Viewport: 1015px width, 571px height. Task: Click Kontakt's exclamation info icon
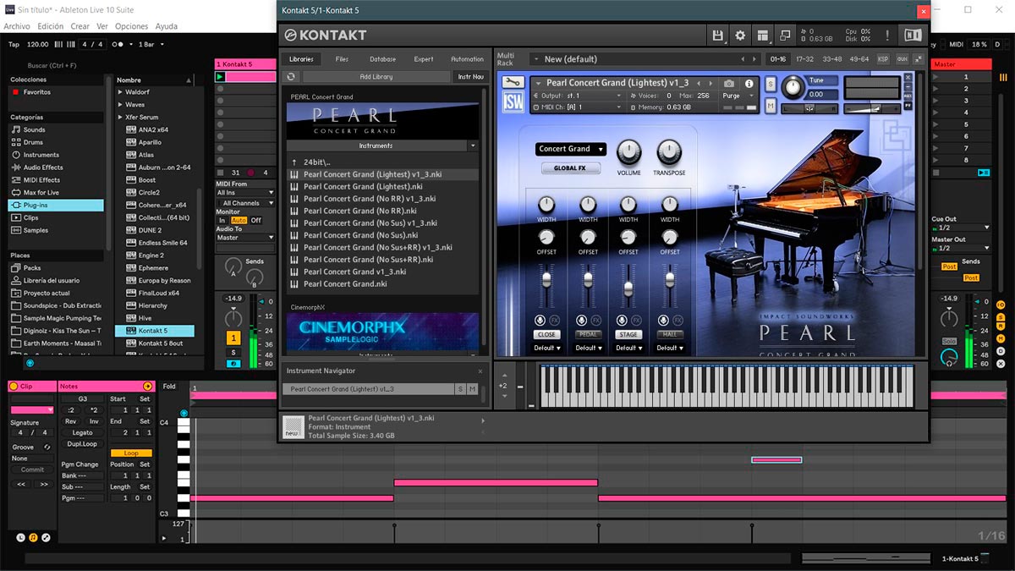[887, 36]
